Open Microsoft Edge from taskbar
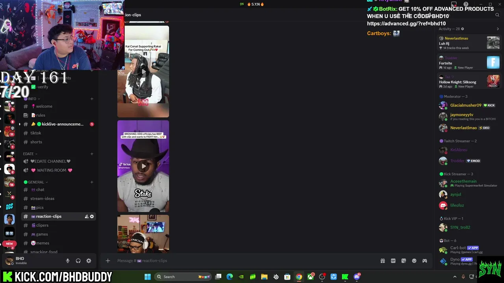The image size is (504, 283). pos(230,277)
